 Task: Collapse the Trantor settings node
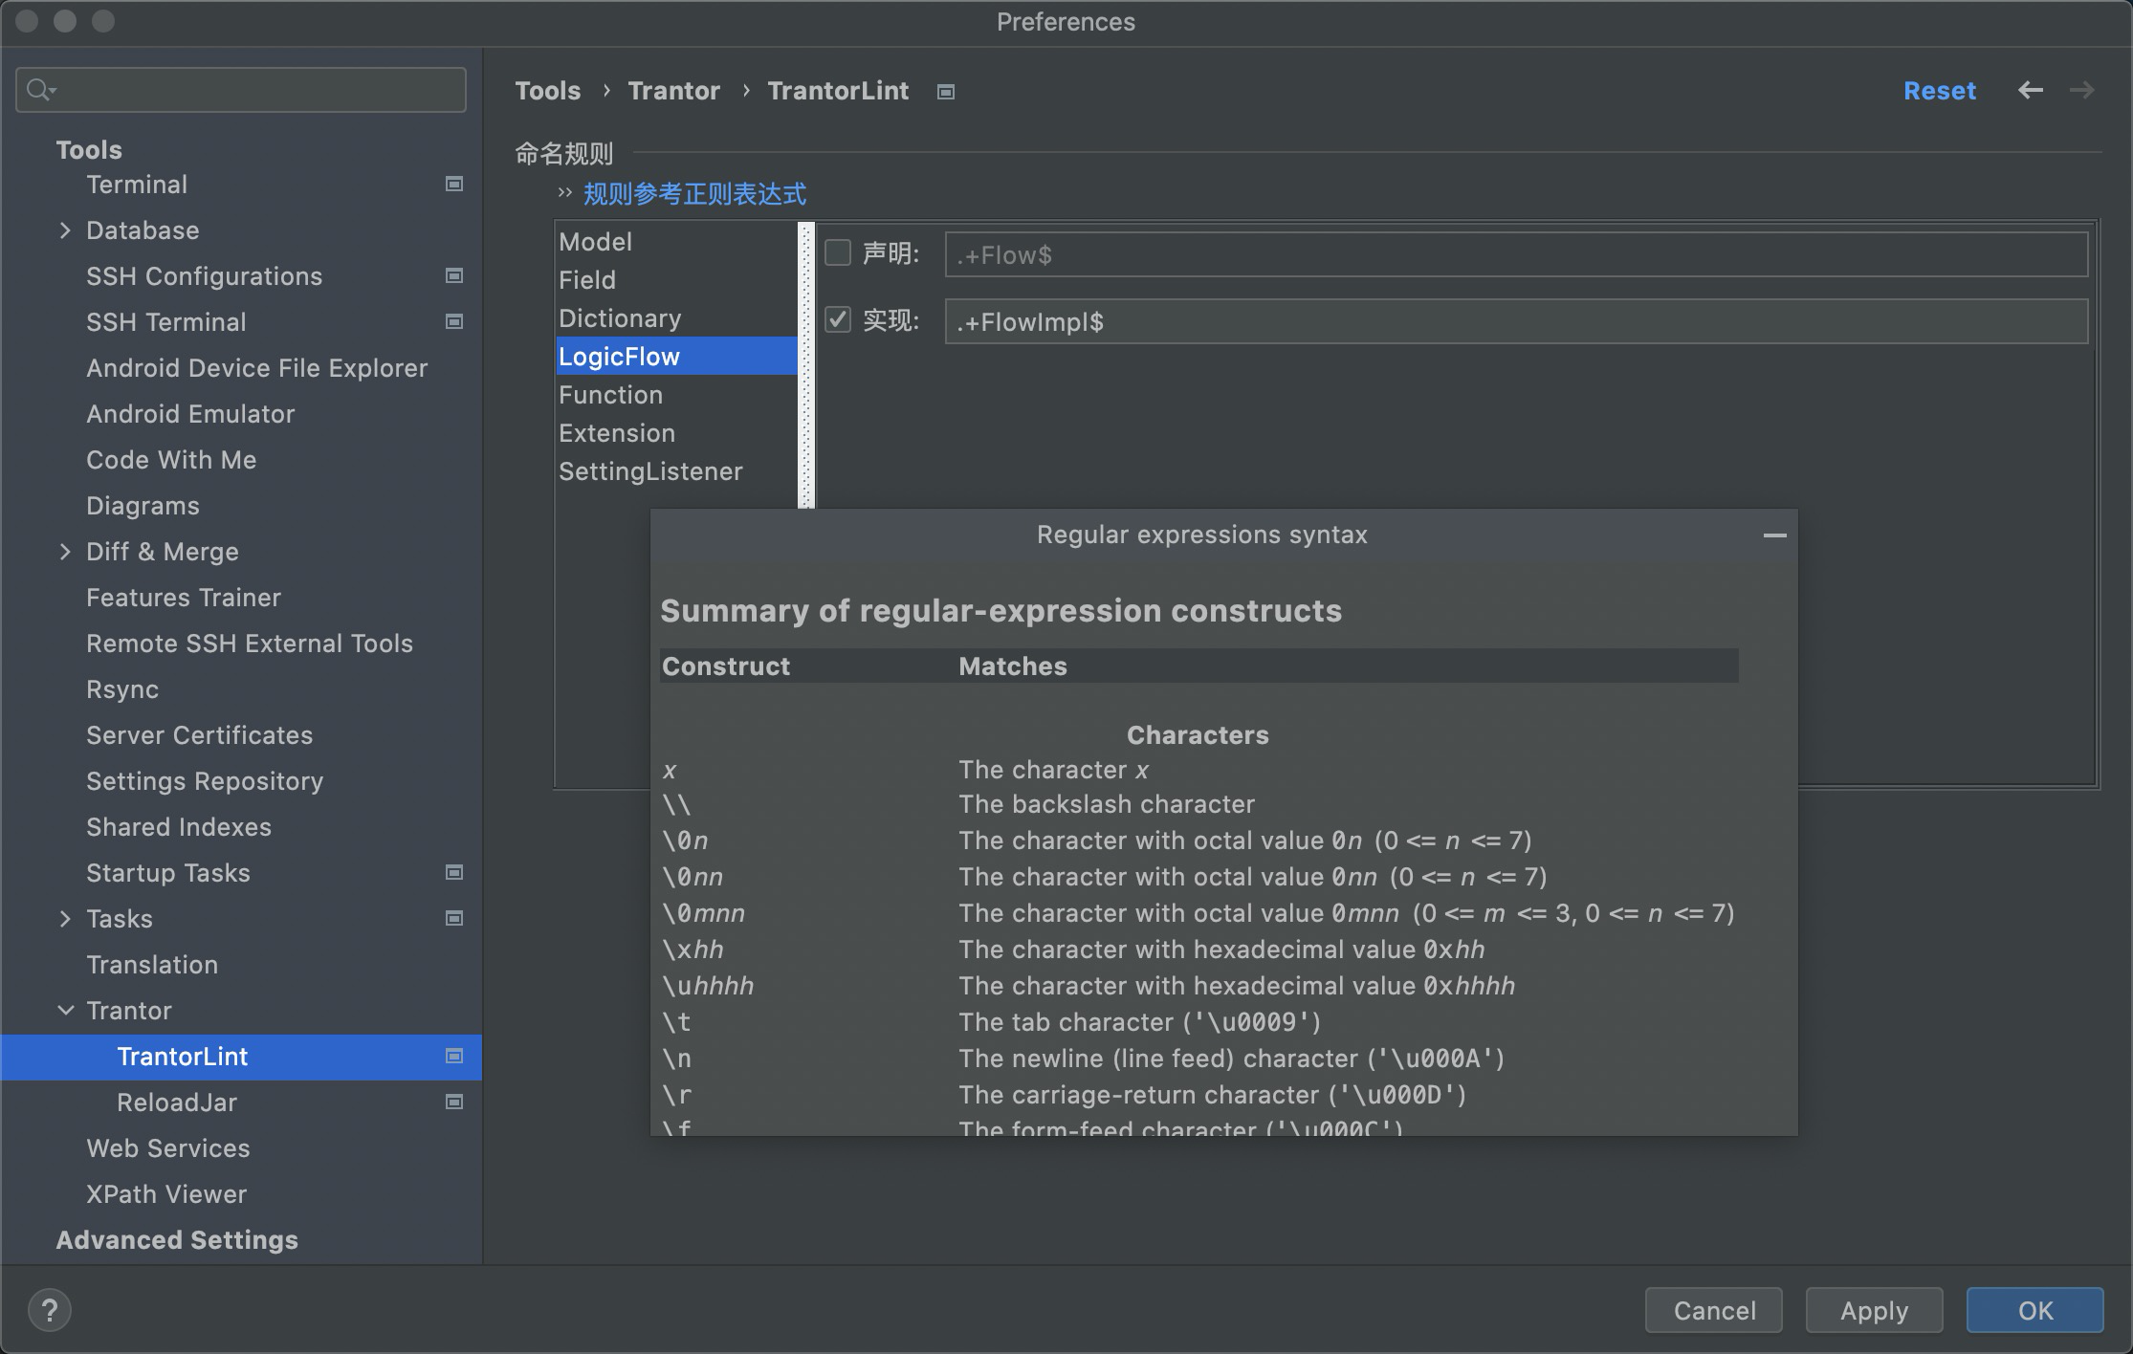tap(65, 1011)
